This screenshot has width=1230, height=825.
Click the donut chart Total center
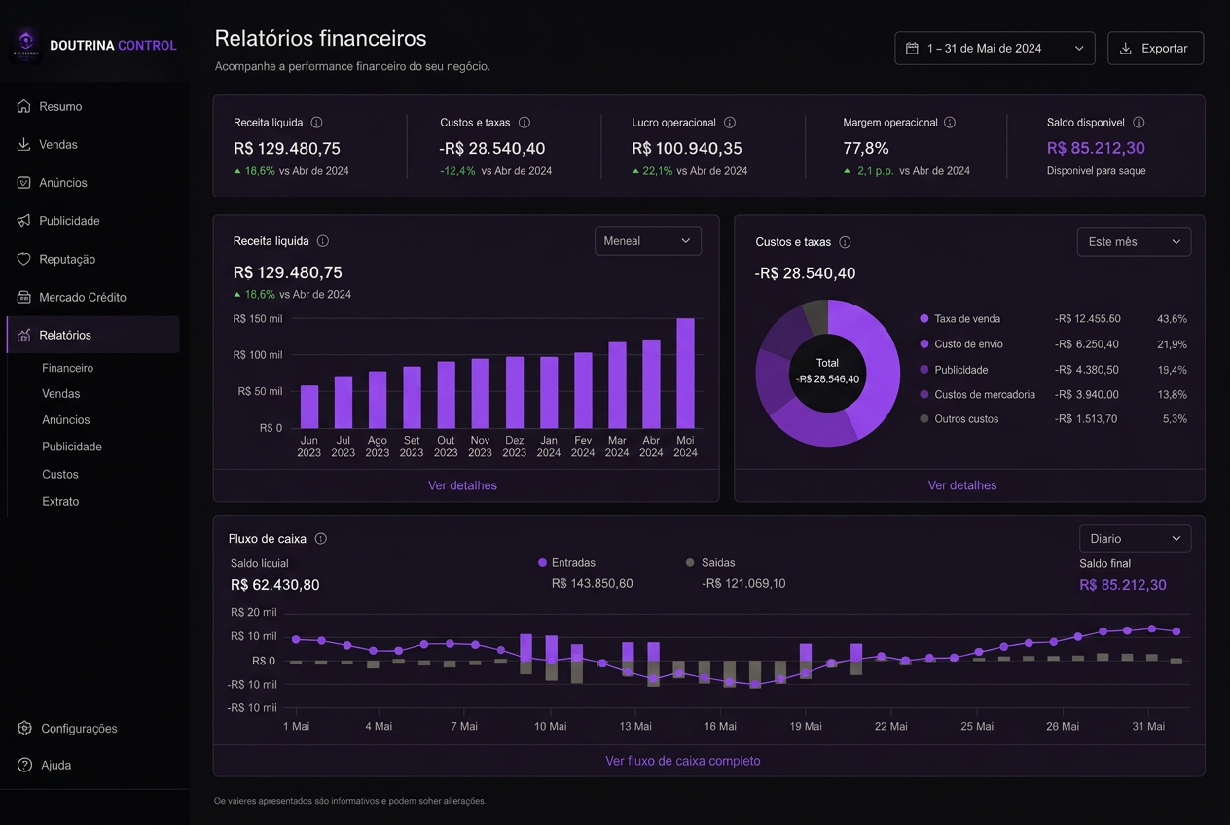click(827, 371)
